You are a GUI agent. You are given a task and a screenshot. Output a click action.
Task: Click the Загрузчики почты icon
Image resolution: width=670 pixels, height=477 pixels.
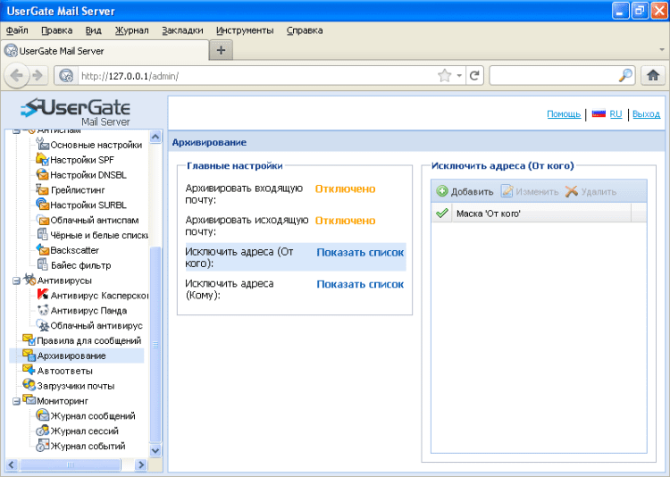tap(29, 385)
